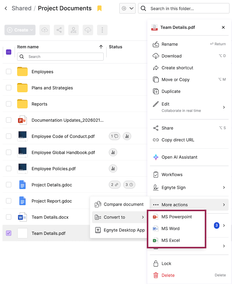This screenshot has width=232, height=284.
Task: Open the three-dot more options toolbar button
Action: pyautogui.click(x=102, y=30)
